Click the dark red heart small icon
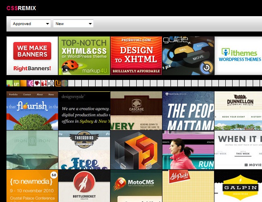The width and height of the screenshot is (262, 202). tap(37, 83)
